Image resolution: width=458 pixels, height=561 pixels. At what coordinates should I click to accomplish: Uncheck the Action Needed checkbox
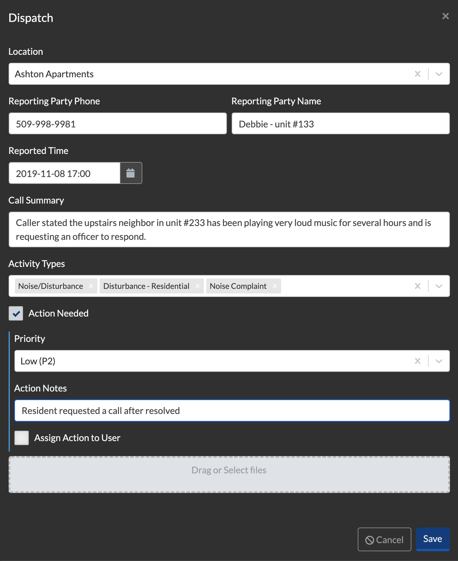(x=16, y=313)
